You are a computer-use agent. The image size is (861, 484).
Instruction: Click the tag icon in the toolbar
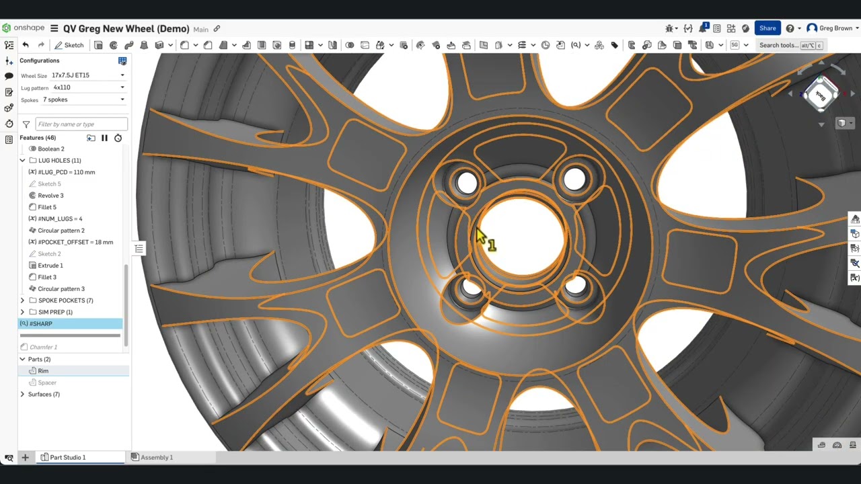[x=615, y=45]
